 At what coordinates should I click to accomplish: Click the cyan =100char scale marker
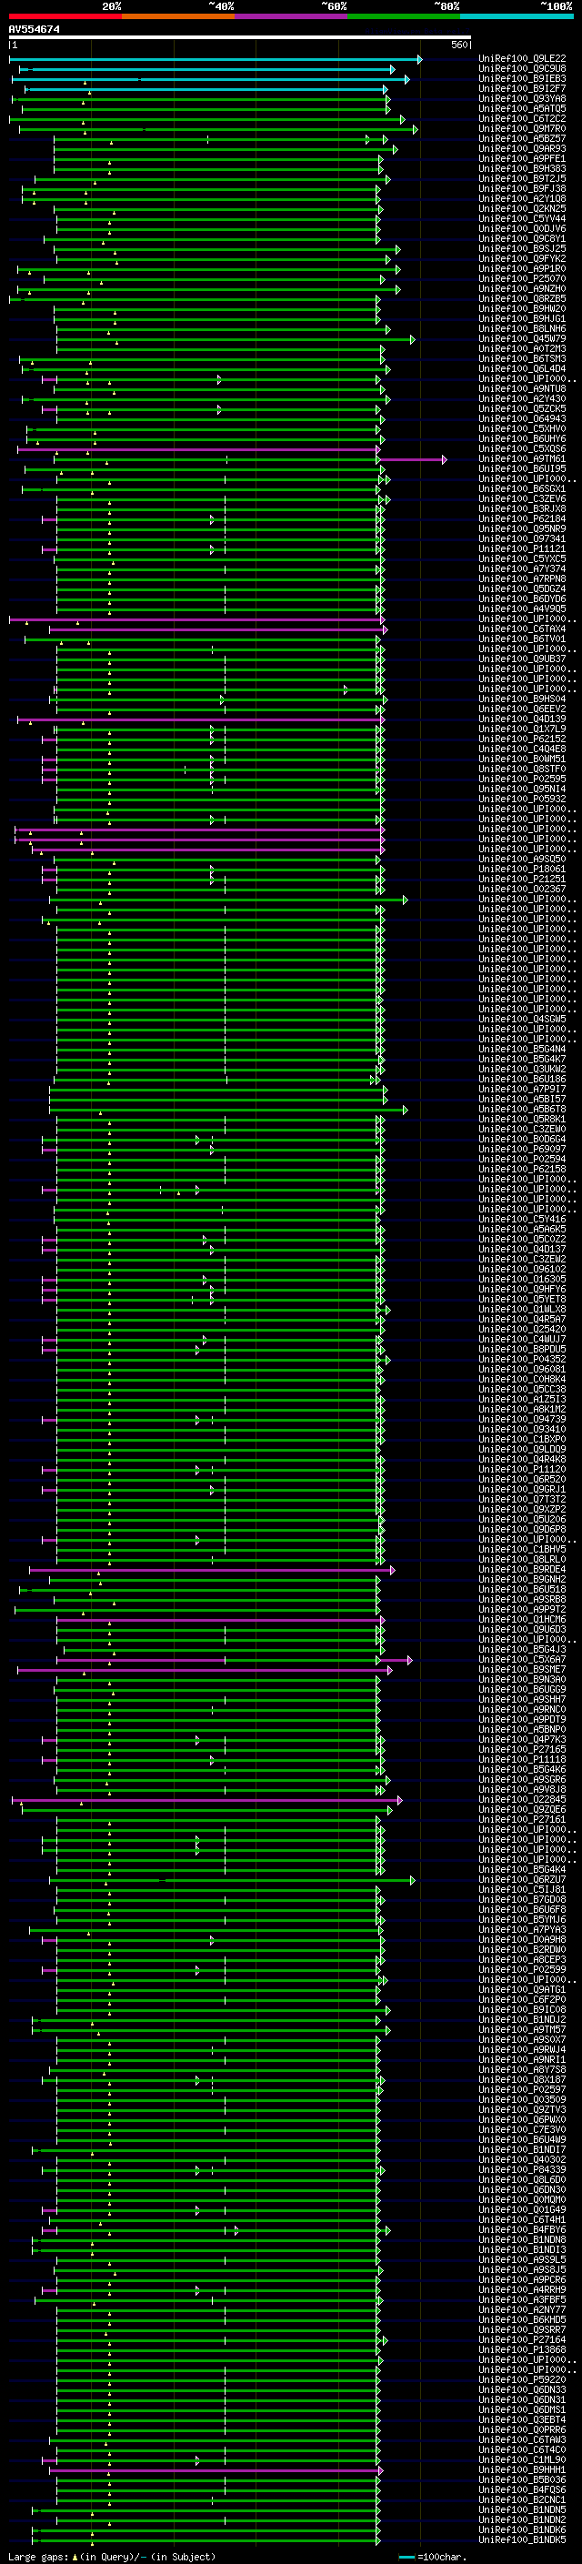point(406,2557)
